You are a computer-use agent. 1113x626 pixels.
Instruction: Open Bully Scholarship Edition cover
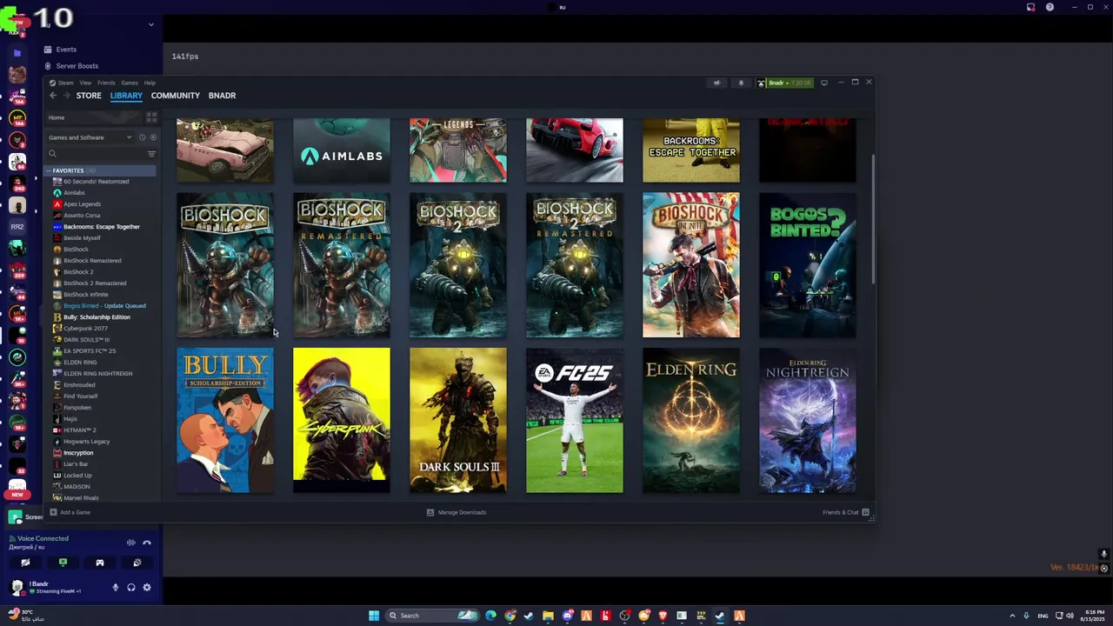(x=225, y=421)
